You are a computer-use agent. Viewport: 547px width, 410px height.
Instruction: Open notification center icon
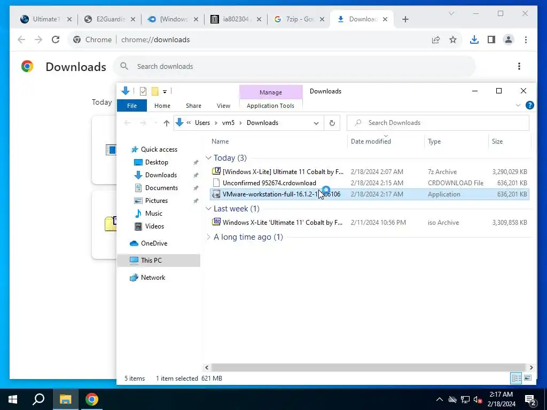(530, 400)
